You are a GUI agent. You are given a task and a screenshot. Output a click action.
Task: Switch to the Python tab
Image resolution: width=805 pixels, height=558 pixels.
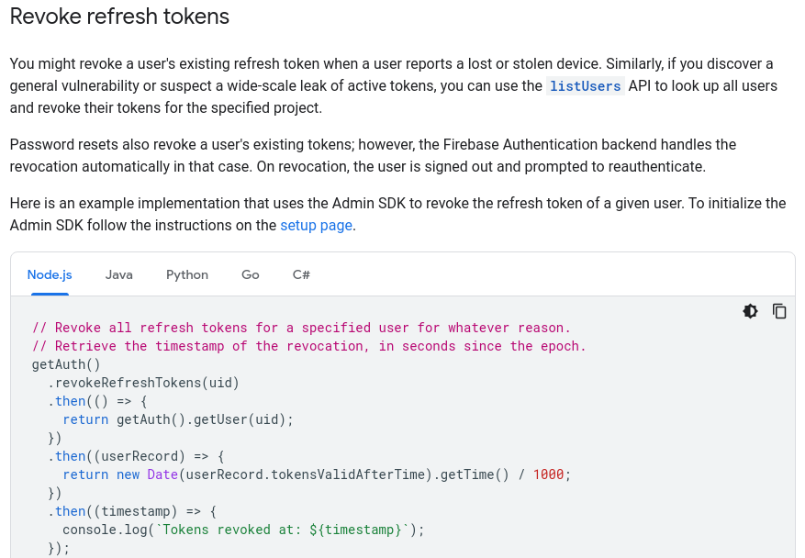pyautogui.click(x=186, y=274)
